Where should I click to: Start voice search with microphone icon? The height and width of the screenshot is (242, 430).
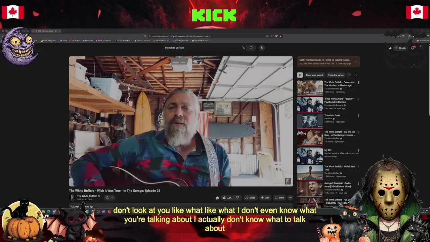coord(262,48)
